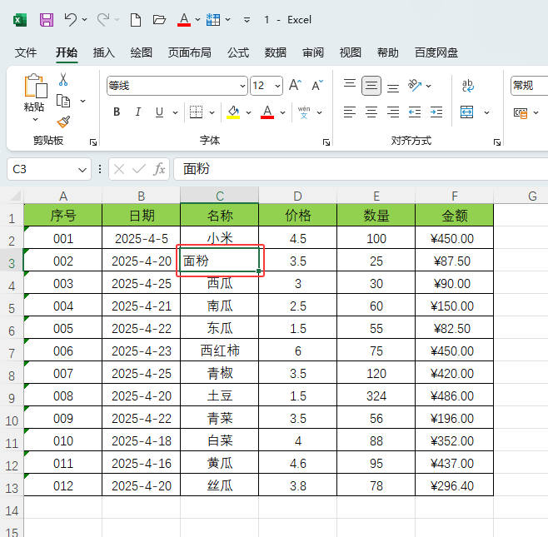Open the font name dropdown 等线
The height and width of the screenshot is (537, 548).
(x=242, y=86)
